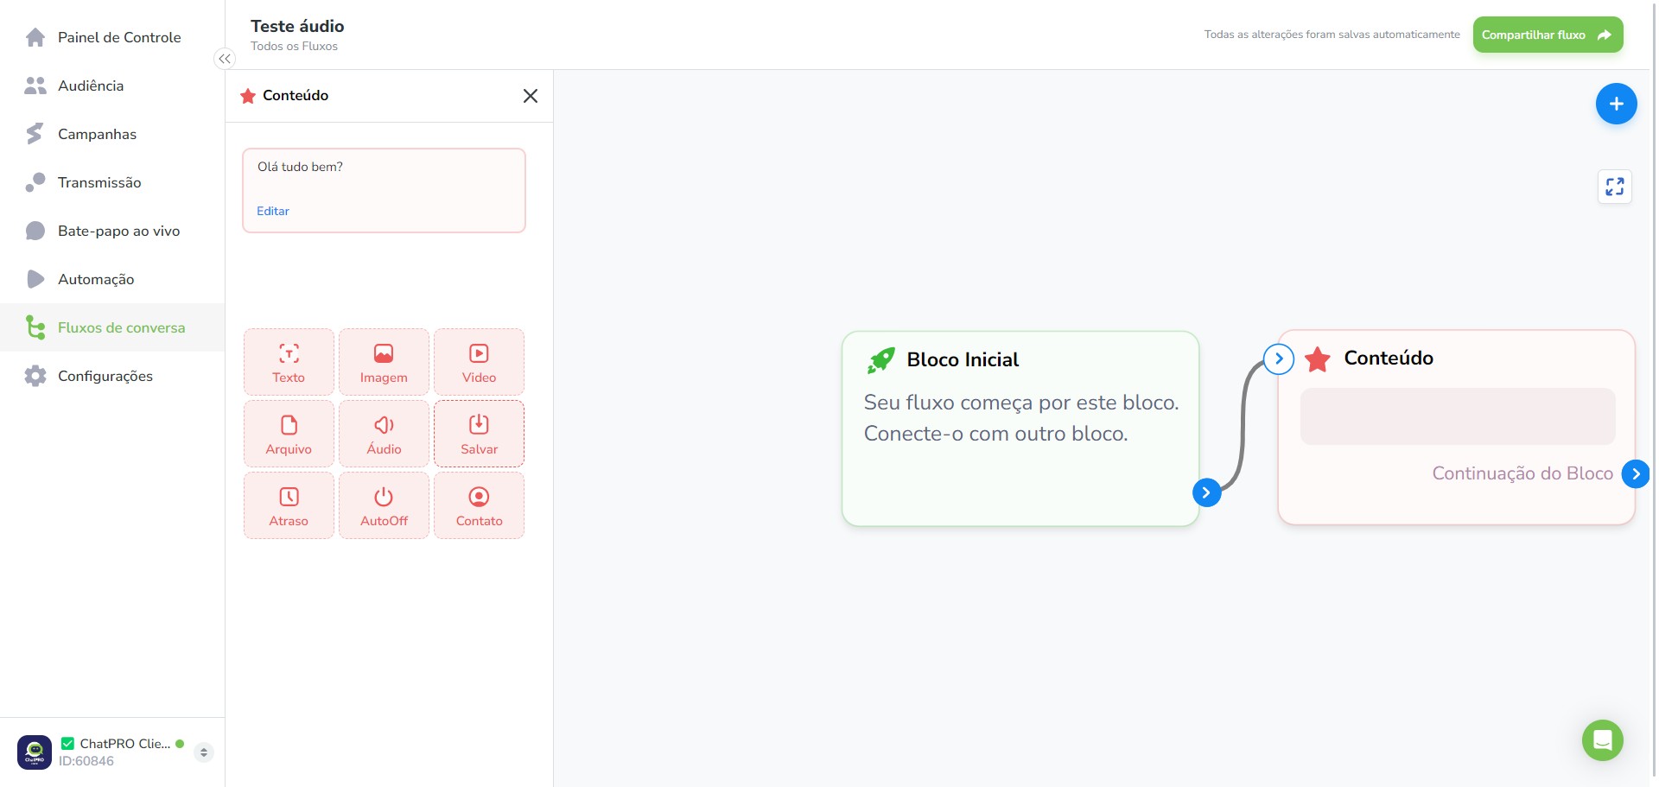Add an AutoOff block

[384, 505]
